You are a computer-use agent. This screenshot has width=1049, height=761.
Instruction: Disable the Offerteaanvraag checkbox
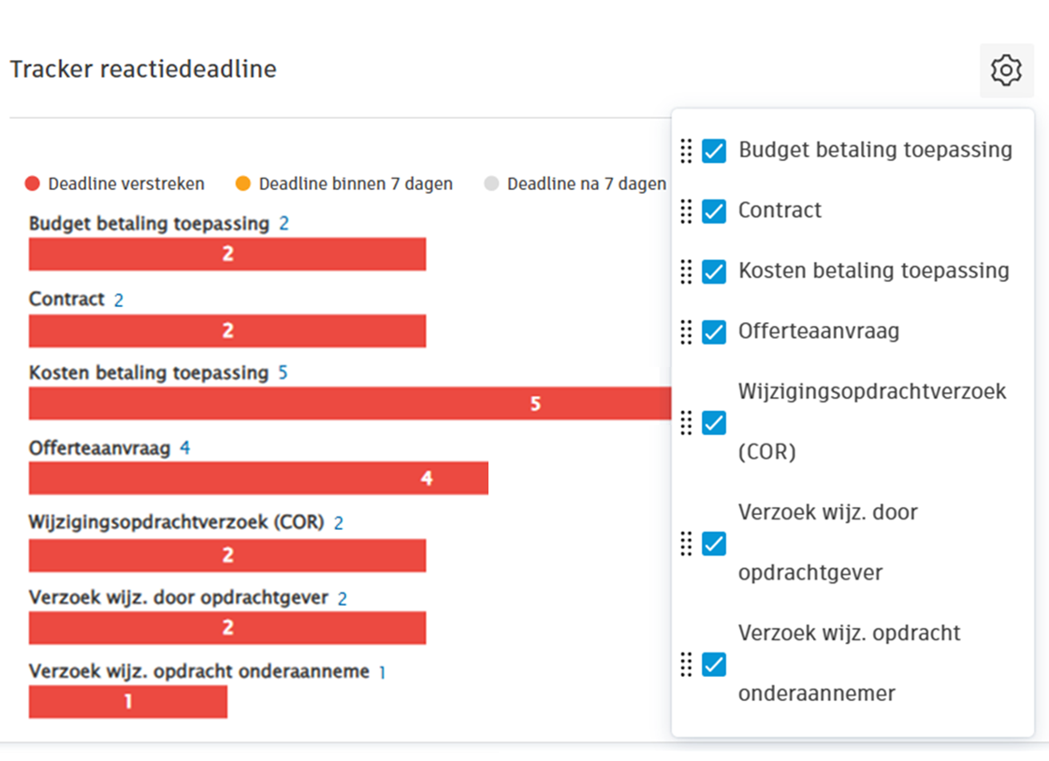[x=714, y=332]
